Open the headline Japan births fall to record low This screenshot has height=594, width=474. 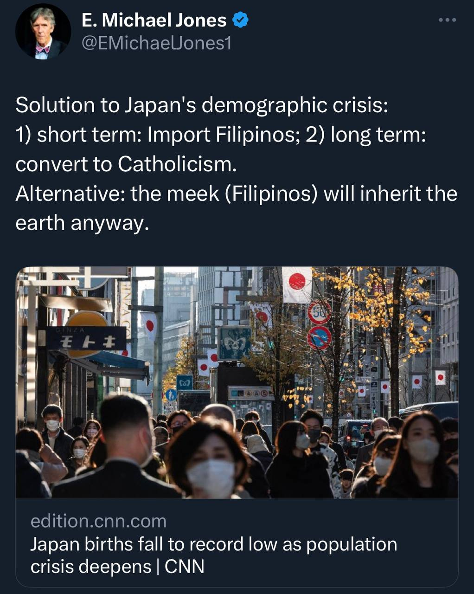tap(214, 555)
